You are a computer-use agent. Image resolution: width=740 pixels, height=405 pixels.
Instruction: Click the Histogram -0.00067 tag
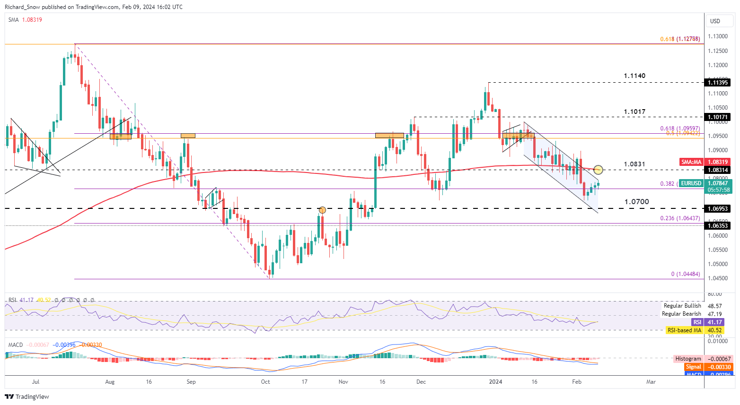(702, 359)
